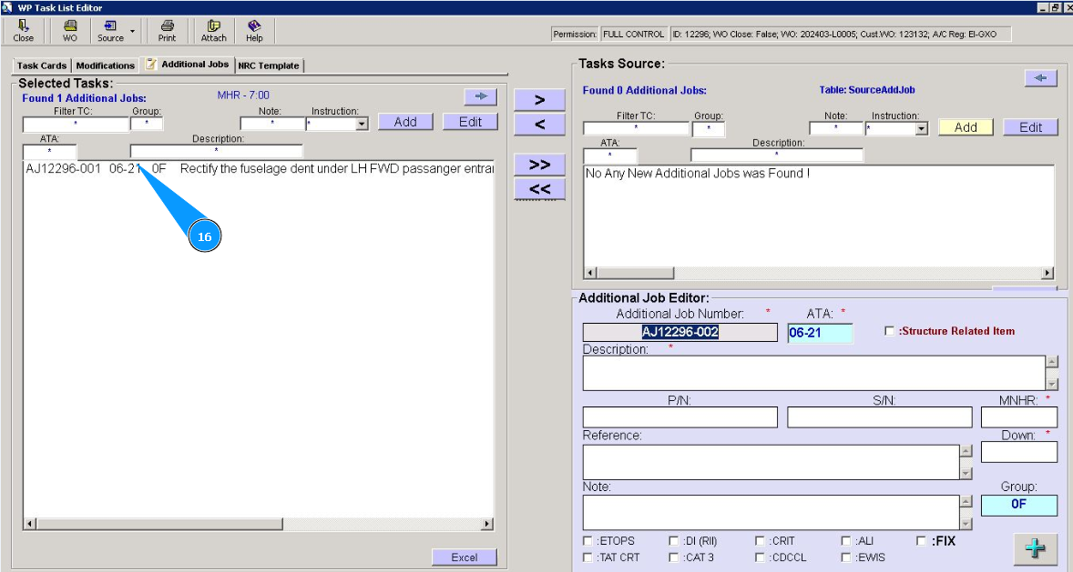Image resolution: width=1073 pixels, height=572 pixels.
Task: Click Tasks Source horizontal scrollbar
Action: pos(818,273)
